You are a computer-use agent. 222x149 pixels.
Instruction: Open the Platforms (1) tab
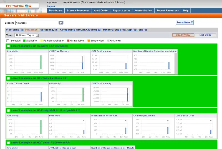tap(14, 30)
